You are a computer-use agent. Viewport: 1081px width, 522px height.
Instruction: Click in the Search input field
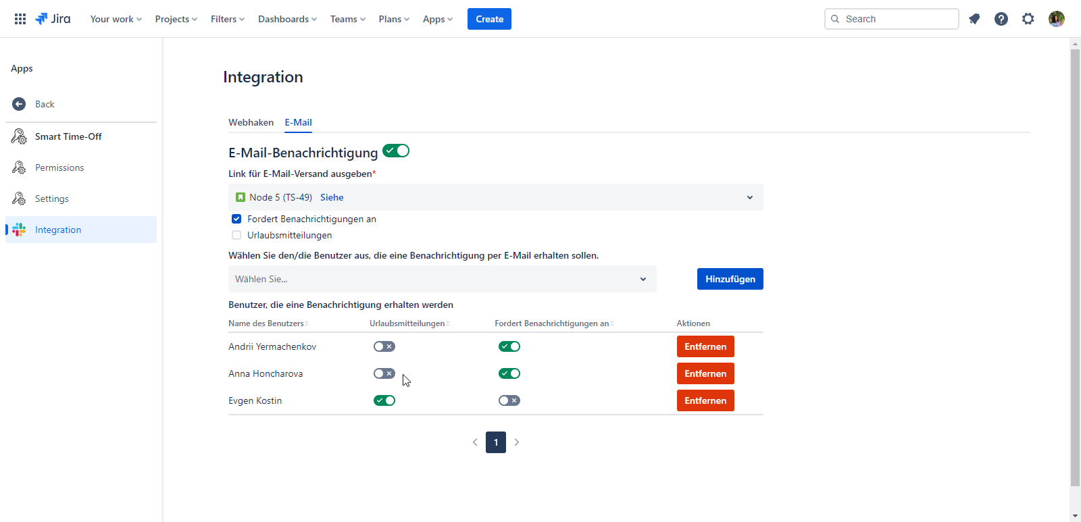899,19
